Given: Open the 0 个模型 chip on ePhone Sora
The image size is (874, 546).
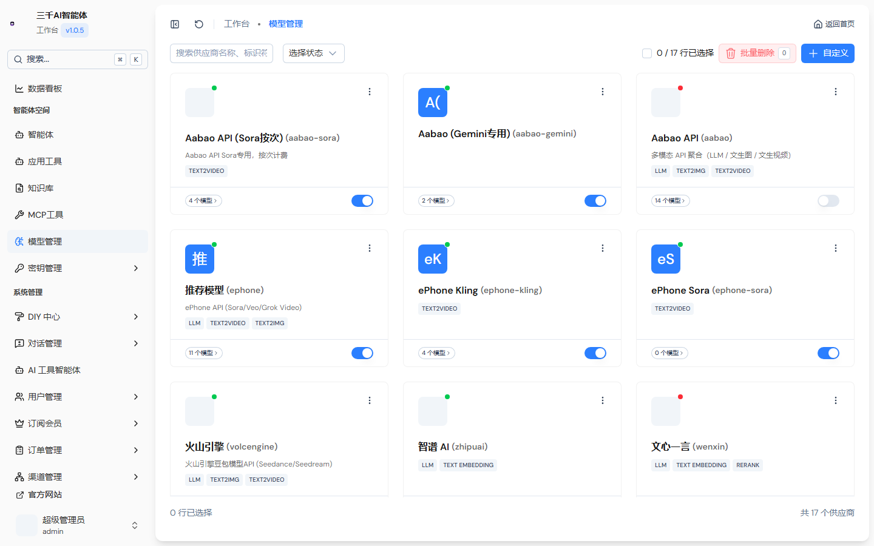Looking at the screenshot, I should (x=671, y=353).
